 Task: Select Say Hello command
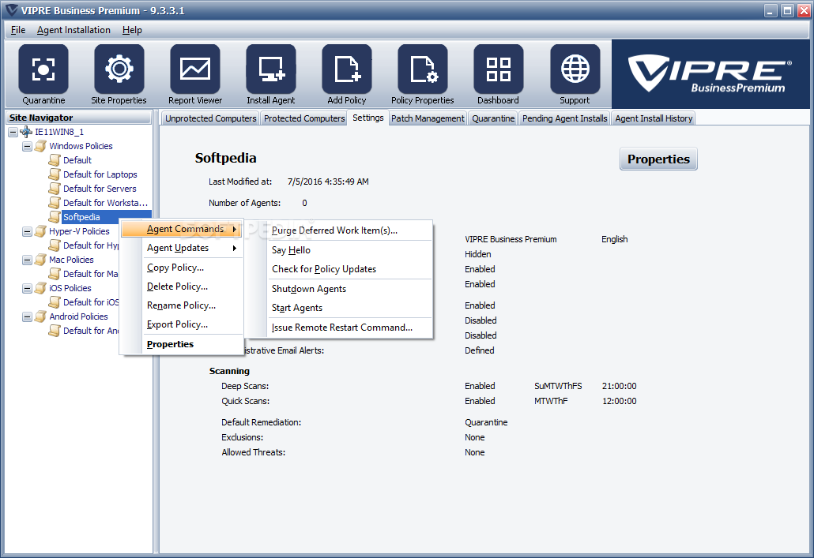(x=338, y=250)
